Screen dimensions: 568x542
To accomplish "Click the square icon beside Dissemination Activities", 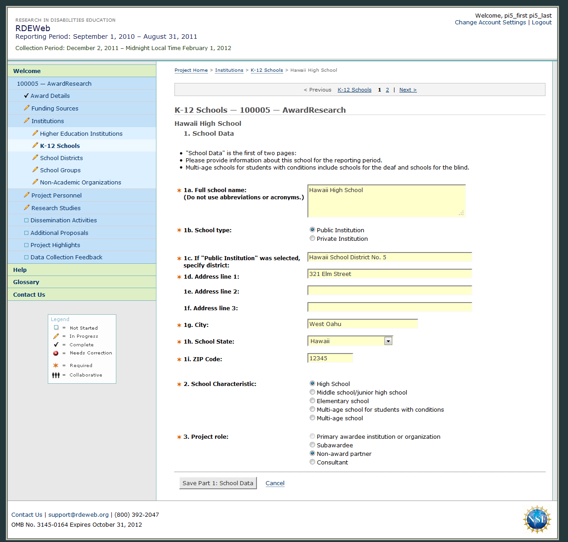I will point(26,220).
